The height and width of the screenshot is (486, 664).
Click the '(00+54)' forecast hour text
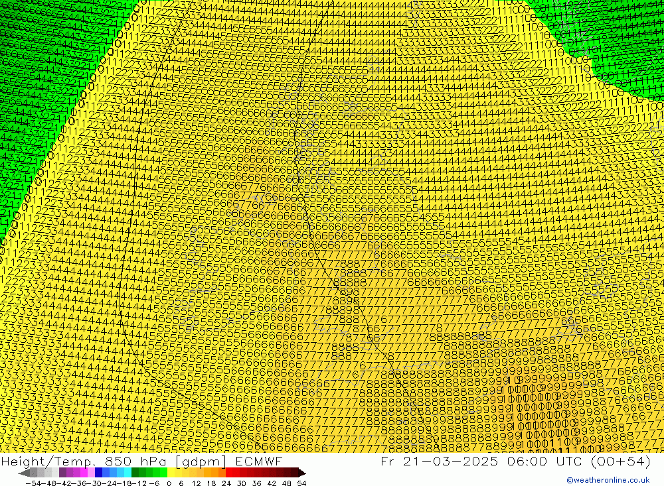tap(621, 461)
